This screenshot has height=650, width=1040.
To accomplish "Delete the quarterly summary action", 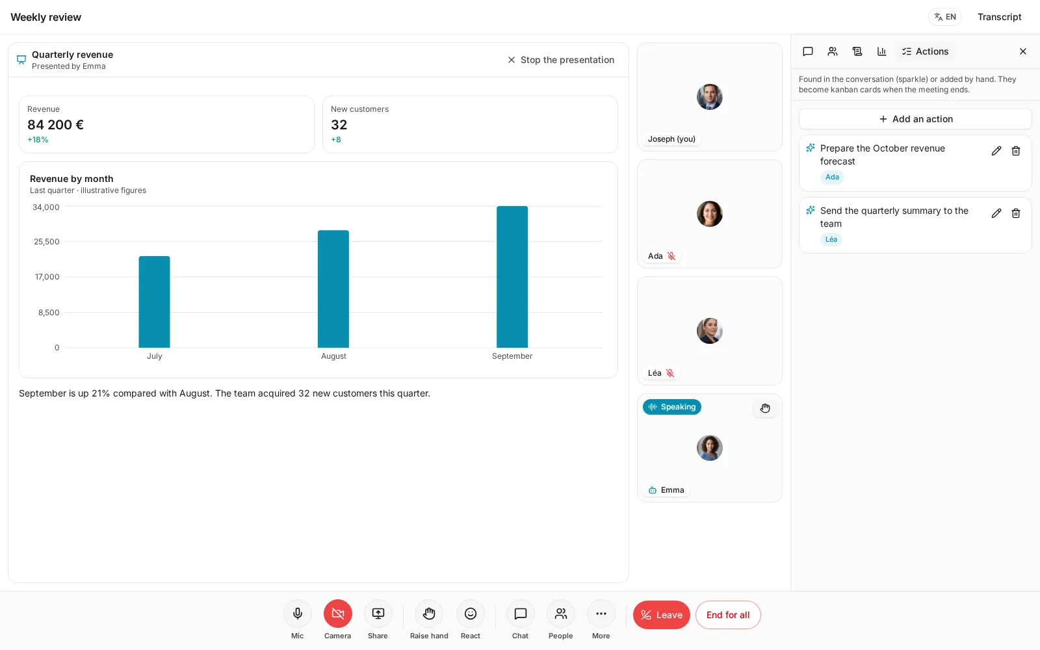I will click(x=1016, y=213).
